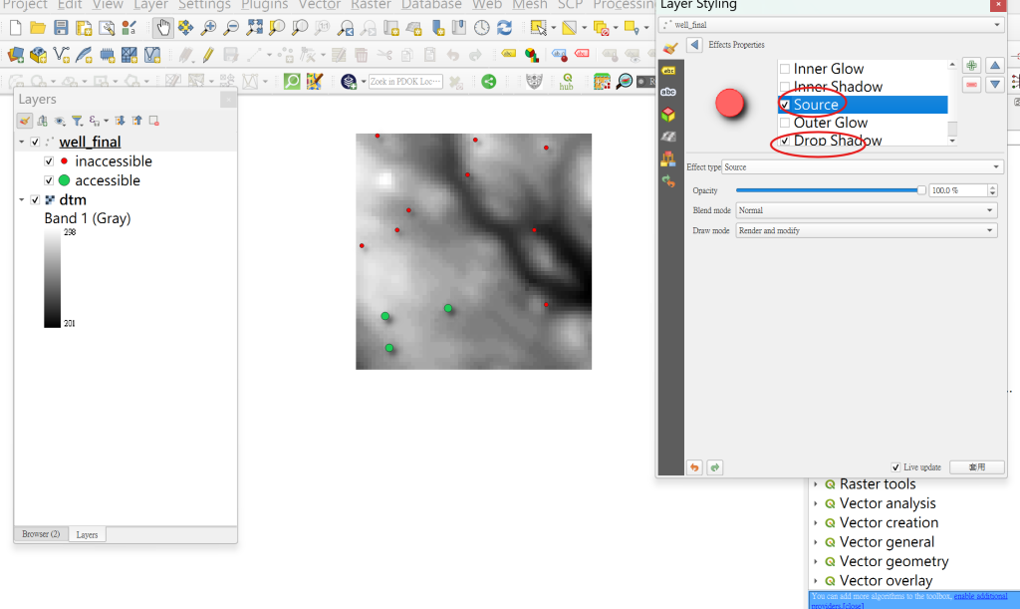Viewport: 1020px width, 609px height.
Task: Open Manage Map Themes in Layers panel
Action: coord(61,121)
